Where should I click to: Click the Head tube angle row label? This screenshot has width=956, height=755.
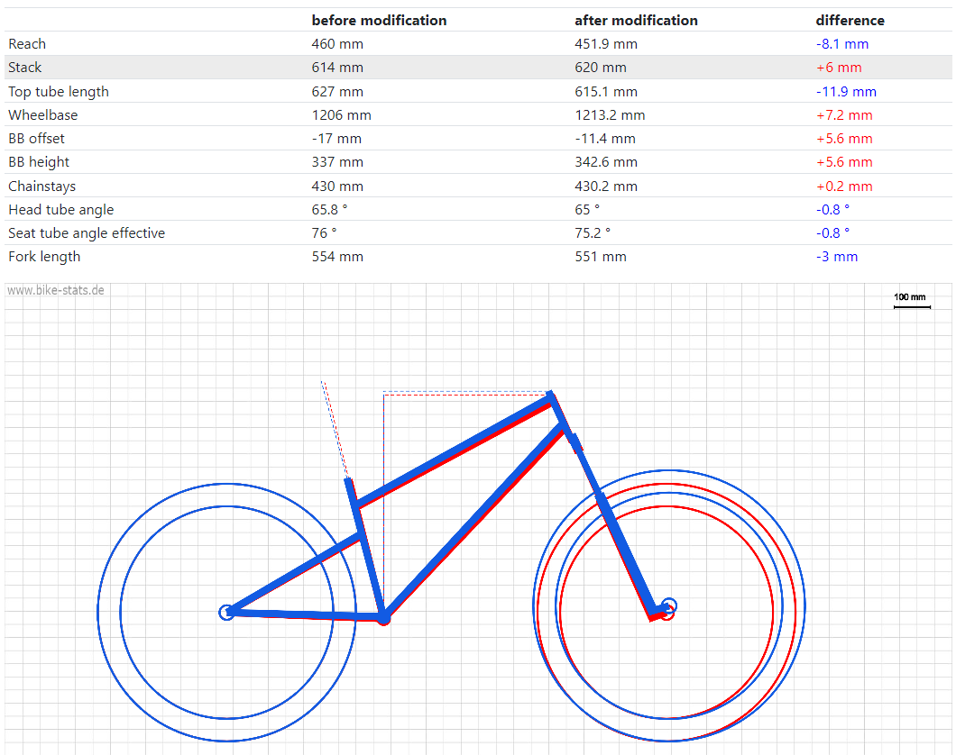(x=61, y=210)
